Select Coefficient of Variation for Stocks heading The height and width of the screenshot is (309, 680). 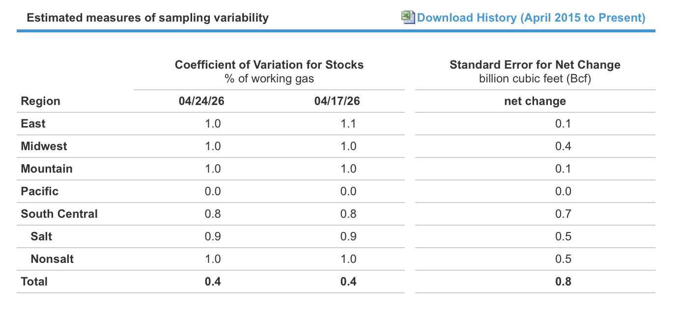269,65
